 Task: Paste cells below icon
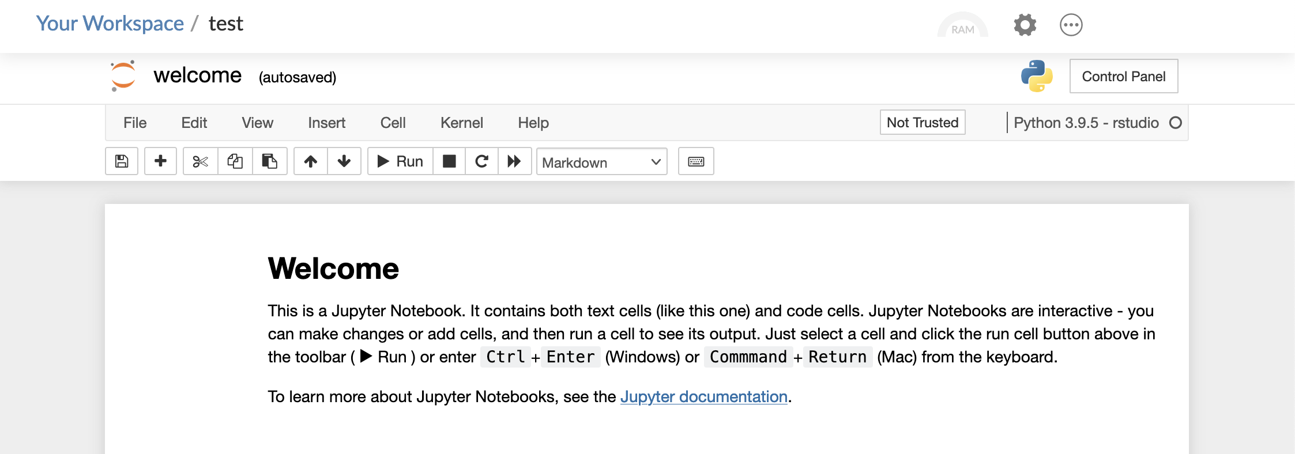tap(269, 161)
